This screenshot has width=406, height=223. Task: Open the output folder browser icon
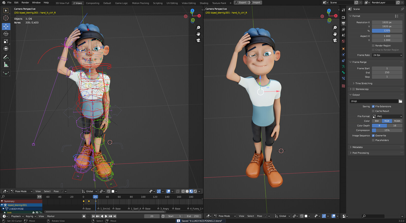[400, 101]
